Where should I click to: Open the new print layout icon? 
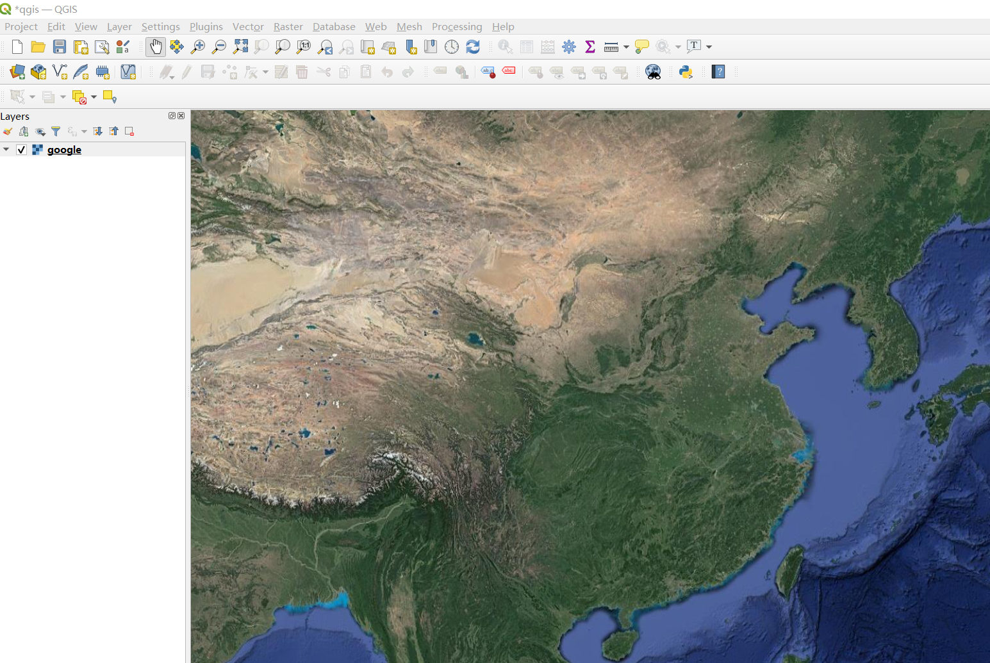pyautogui.click(x=81, y=47)
